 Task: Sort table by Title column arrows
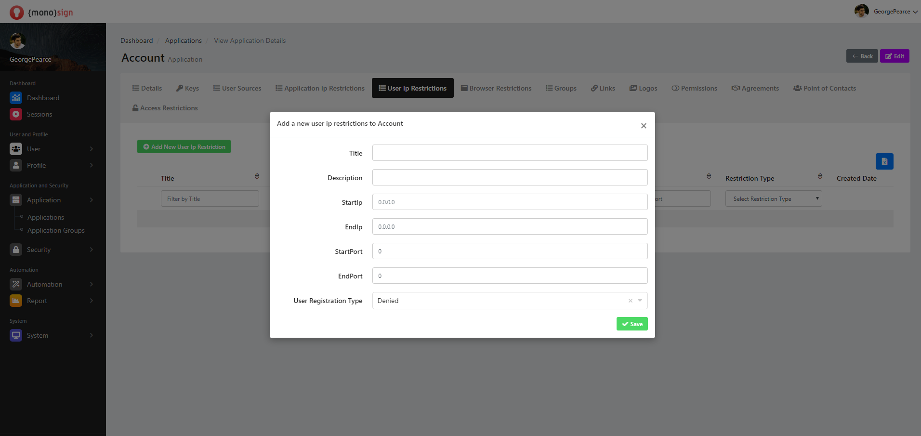(257, 176)
